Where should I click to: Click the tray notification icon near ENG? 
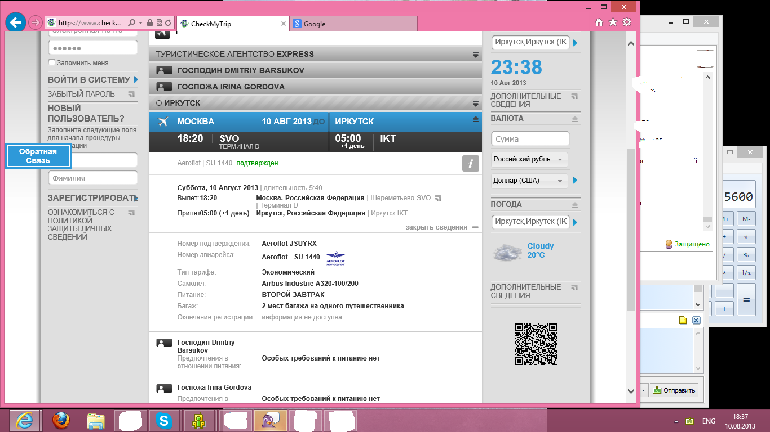pyautogui.click(x=689, y=421)
